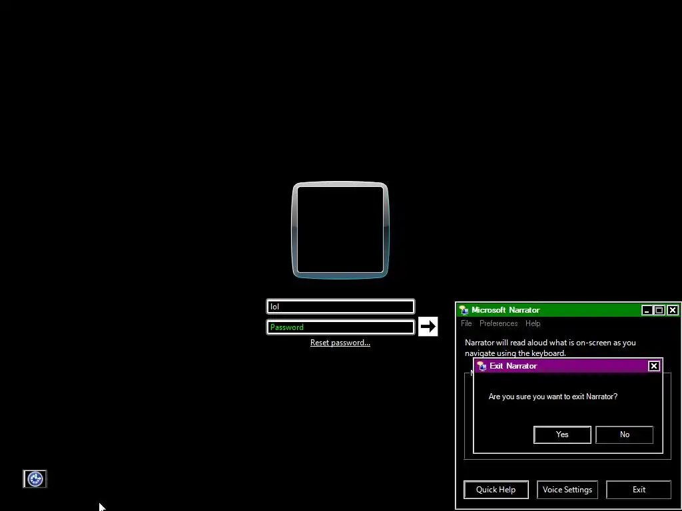
Task: Click the Exit Narrator dialog title icon
Action: point(482,367)
